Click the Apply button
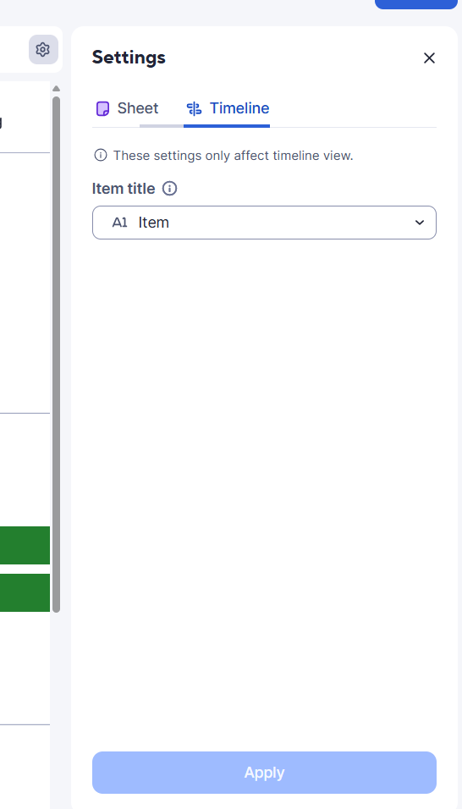The height and width of the screenshot is (809, 462). (264, 773)
